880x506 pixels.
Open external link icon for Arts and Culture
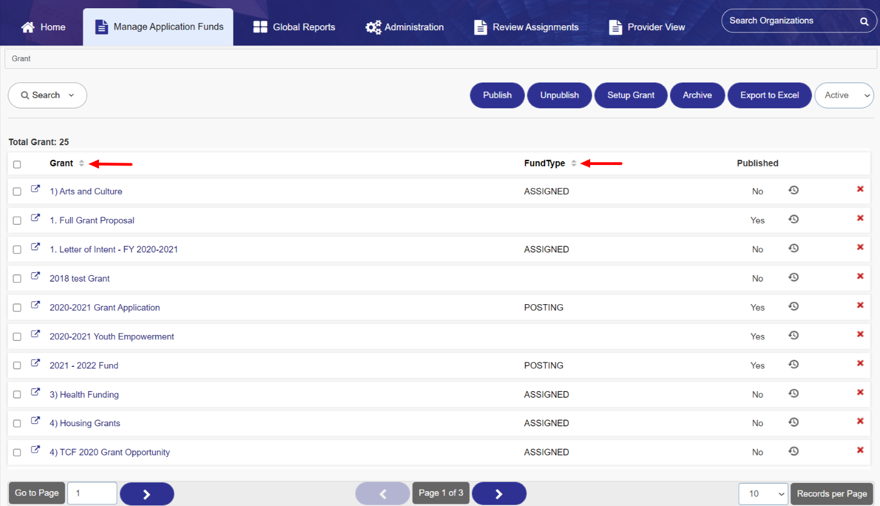pyautogui.click(x=35, y=189)
